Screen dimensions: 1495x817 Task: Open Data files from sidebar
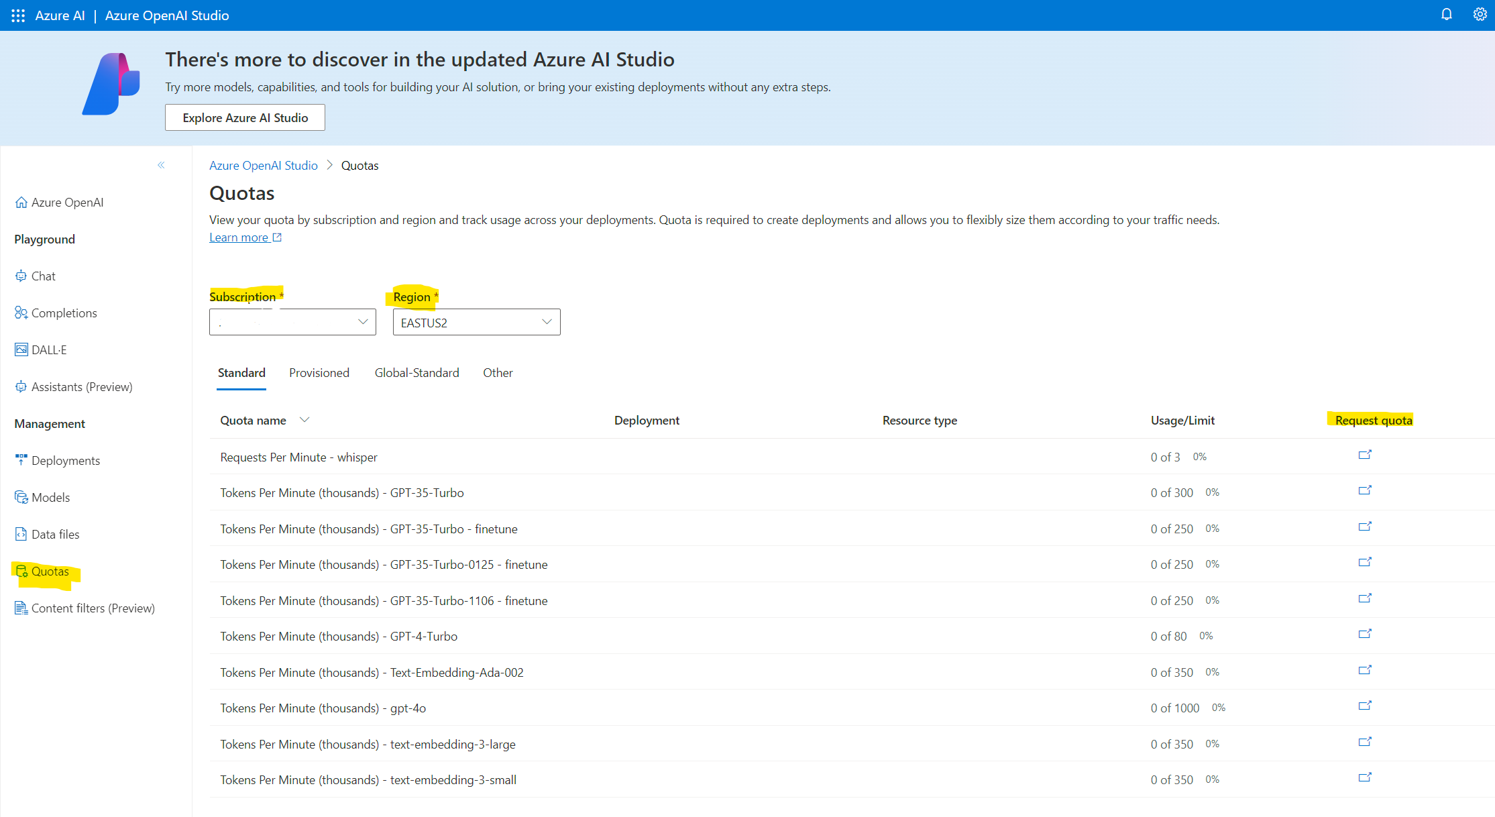(x=55, y=535)
